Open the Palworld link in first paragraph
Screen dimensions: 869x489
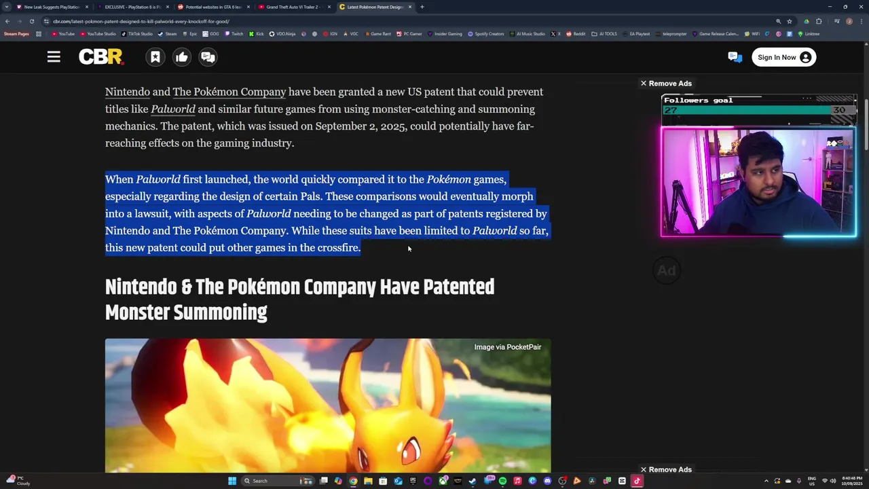173,109
